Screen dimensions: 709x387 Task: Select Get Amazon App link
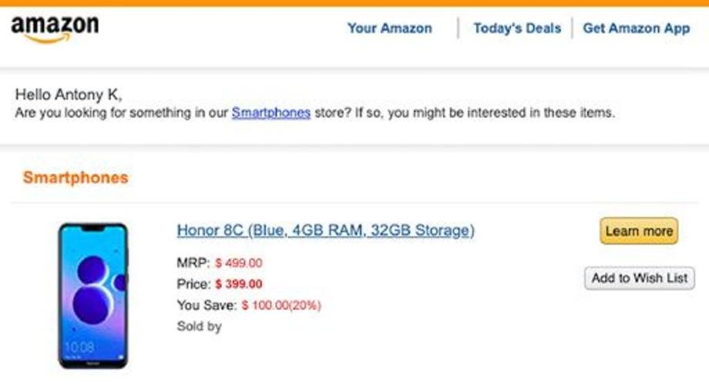click(x=637, y=28)
